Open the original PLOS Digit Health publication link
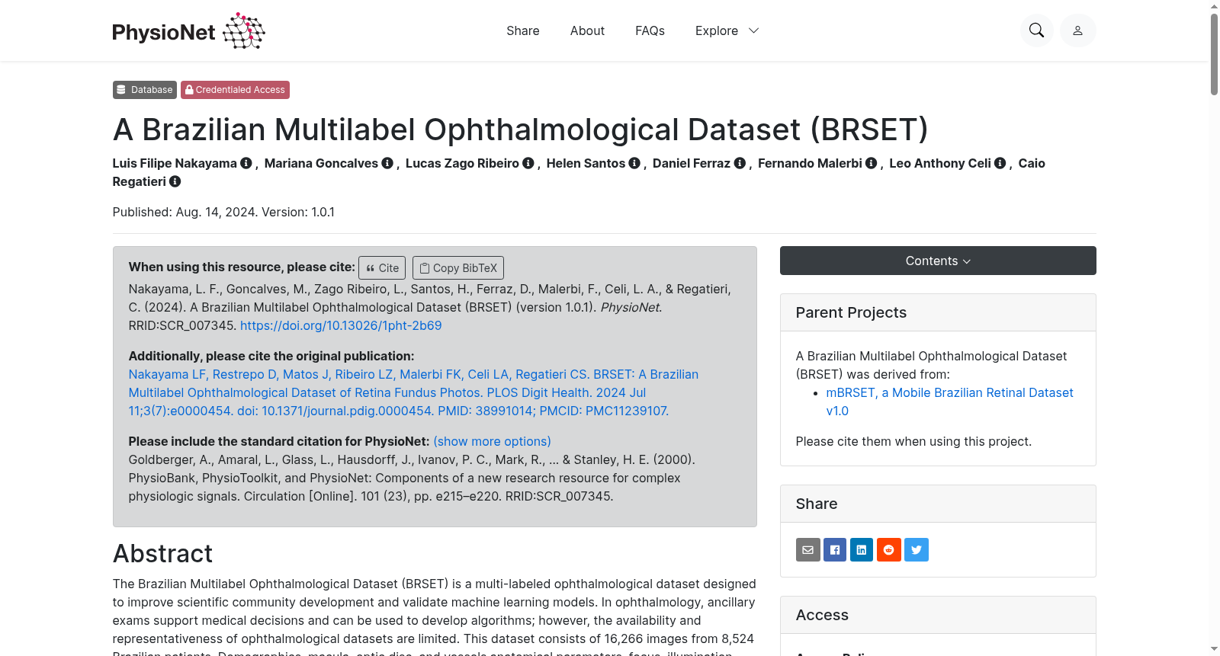The width and height of the screenshot is (1220, 656). [413, 392]
